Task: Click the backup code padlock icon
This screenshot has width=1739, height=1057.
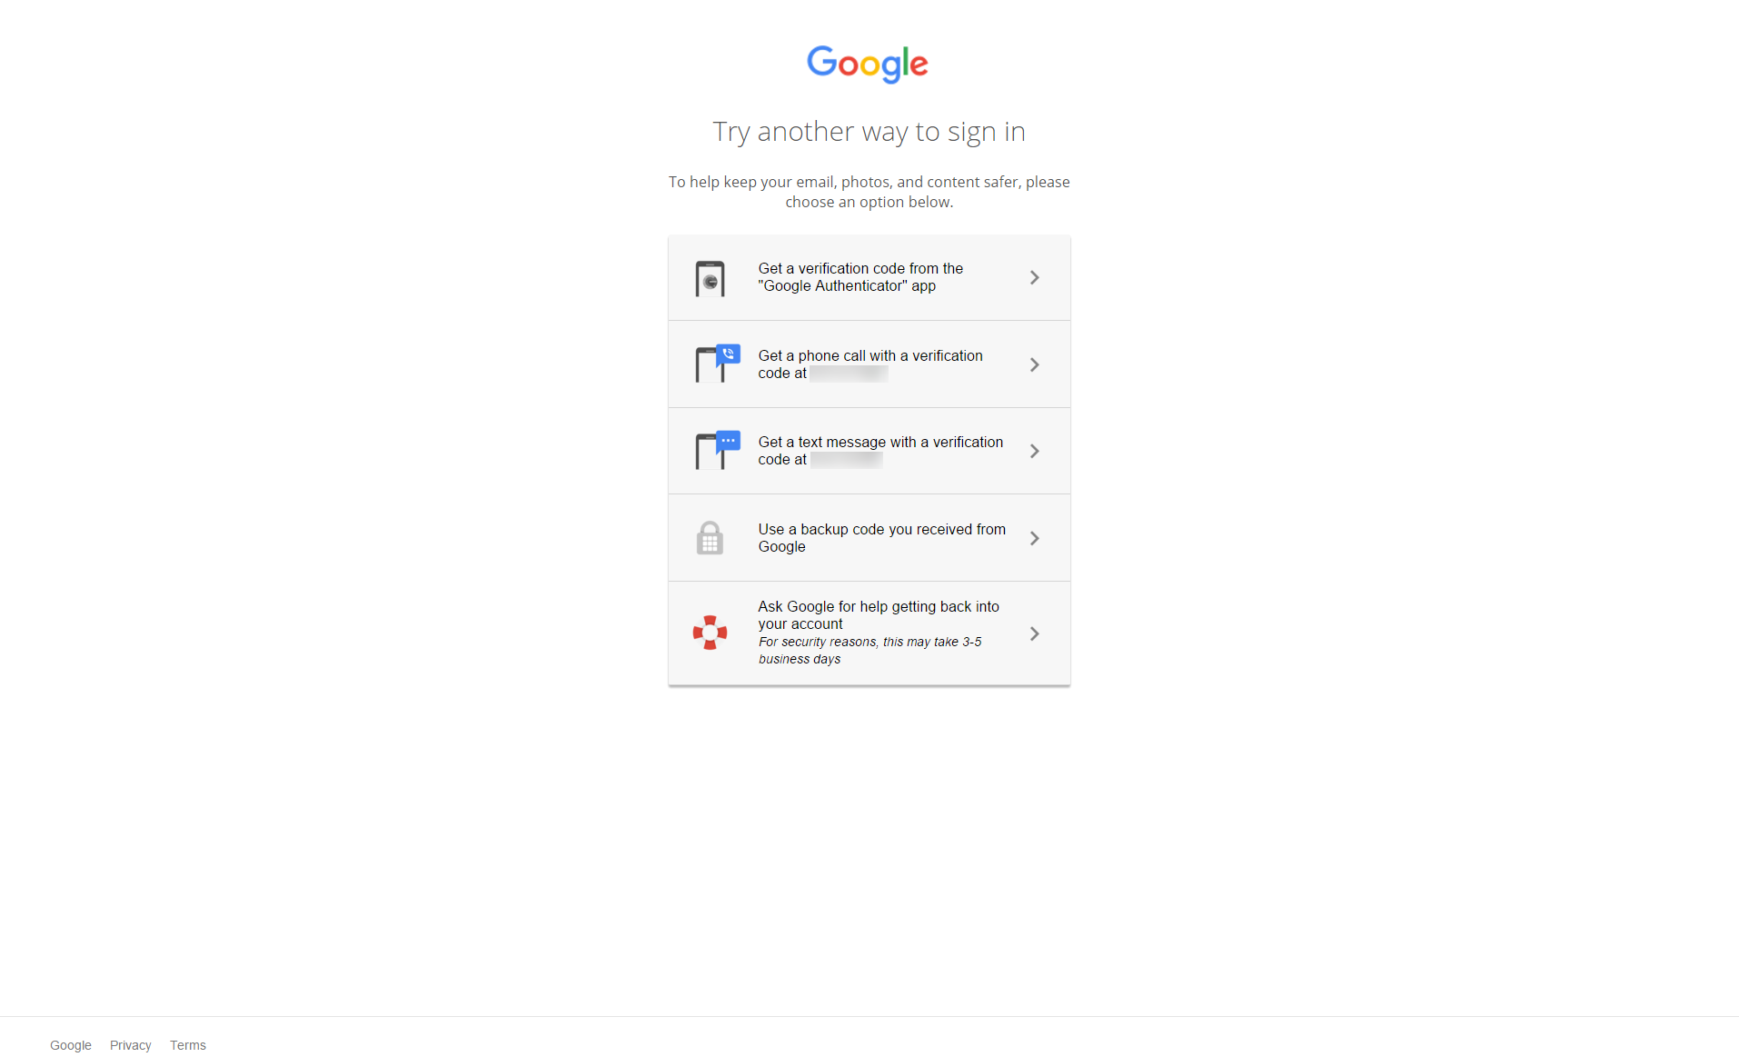Action: pyautogui.click(x=710, y=538)
